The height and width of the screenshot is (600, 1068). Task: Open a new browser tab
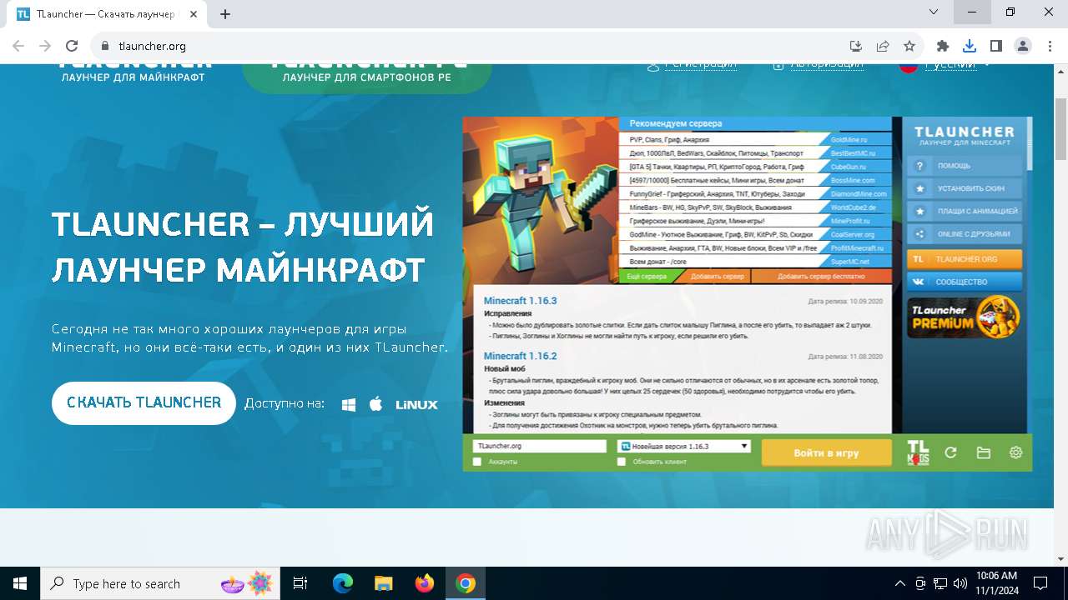point(225,14)
